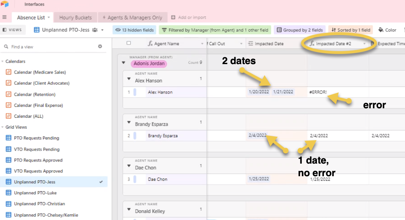Click the collaborators people icon
The image size is (405, 220).
point(95,30)
